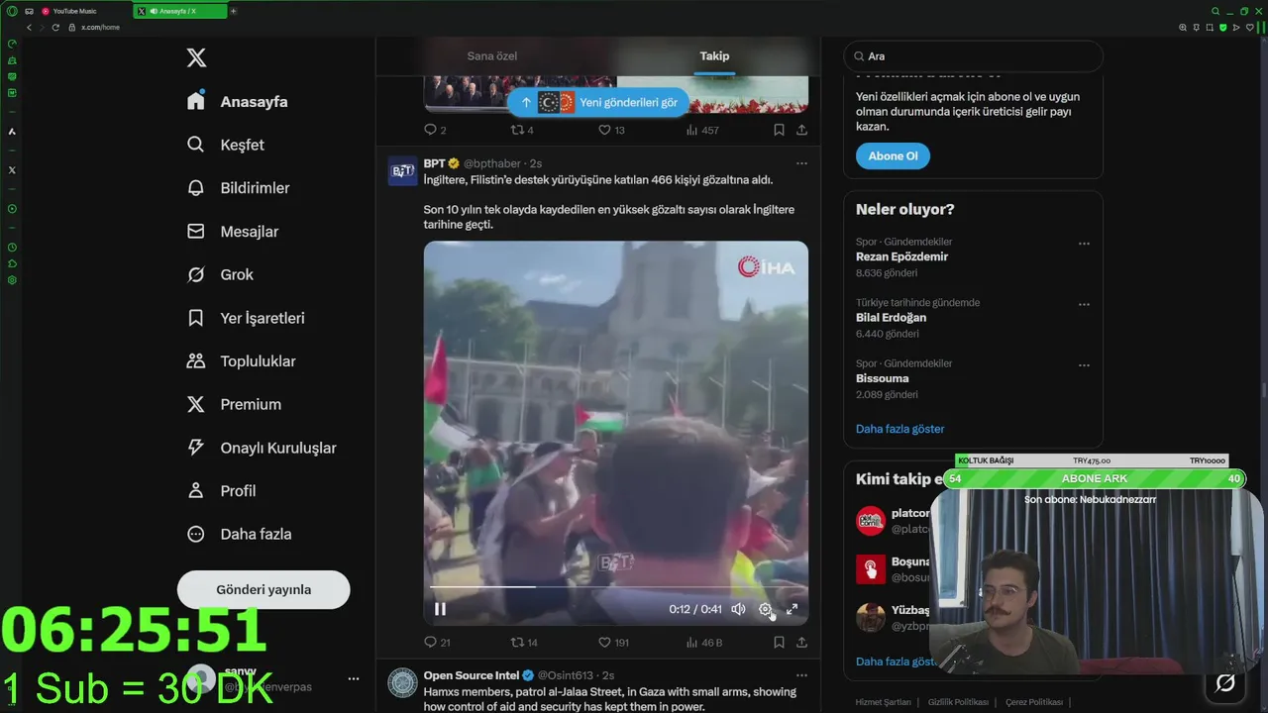1268x713 pixels.
Task: Reply to the top post with 2 replies
Action: (x=435, y=130)
